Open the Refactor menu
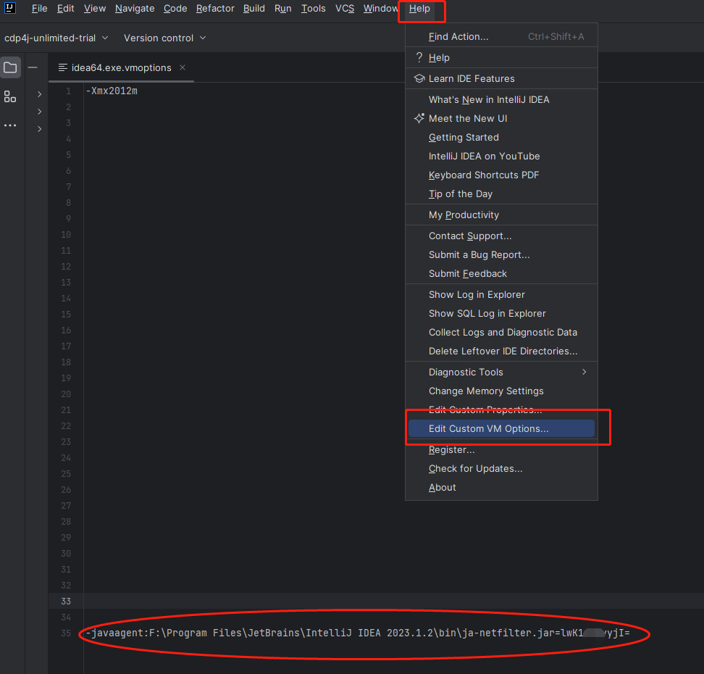The image size is (704, 674). coord(215,9)
